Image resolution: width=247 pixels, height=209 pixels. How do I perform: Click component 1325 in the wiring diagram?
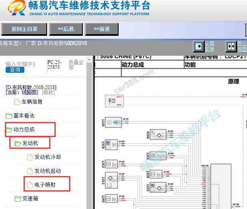click(x=158, y=187)
